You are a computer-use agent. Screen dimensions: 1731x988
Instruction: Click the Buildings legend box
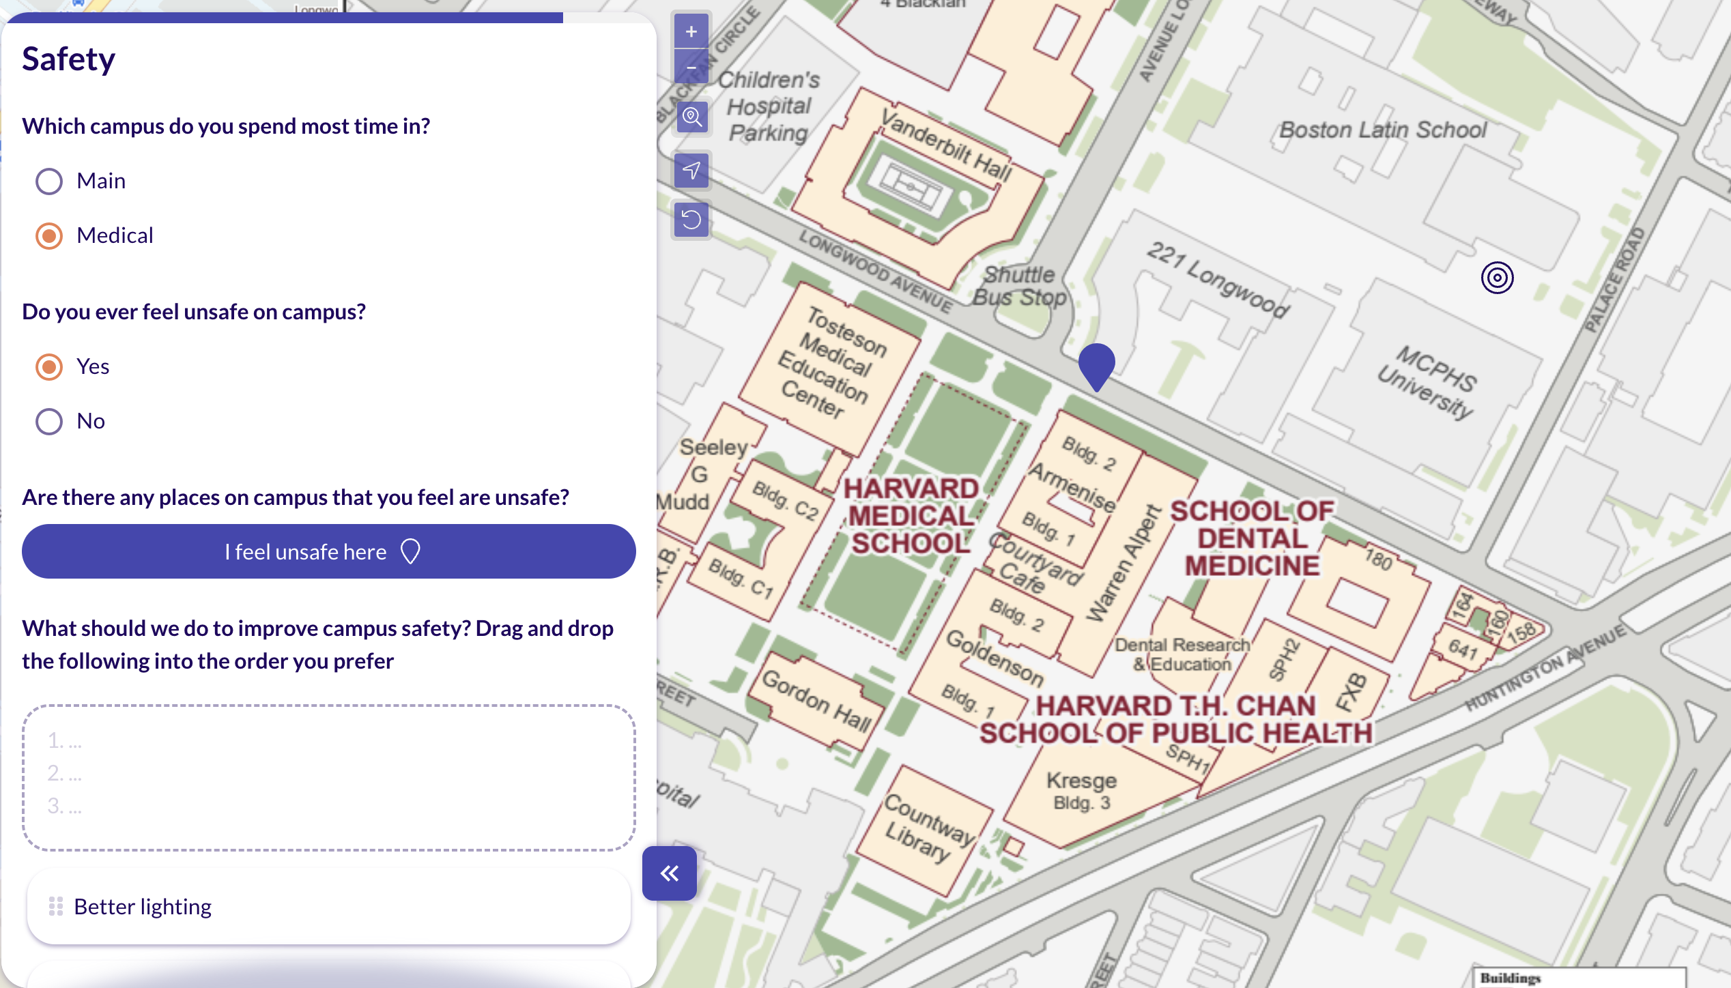tap(1579, 977)
